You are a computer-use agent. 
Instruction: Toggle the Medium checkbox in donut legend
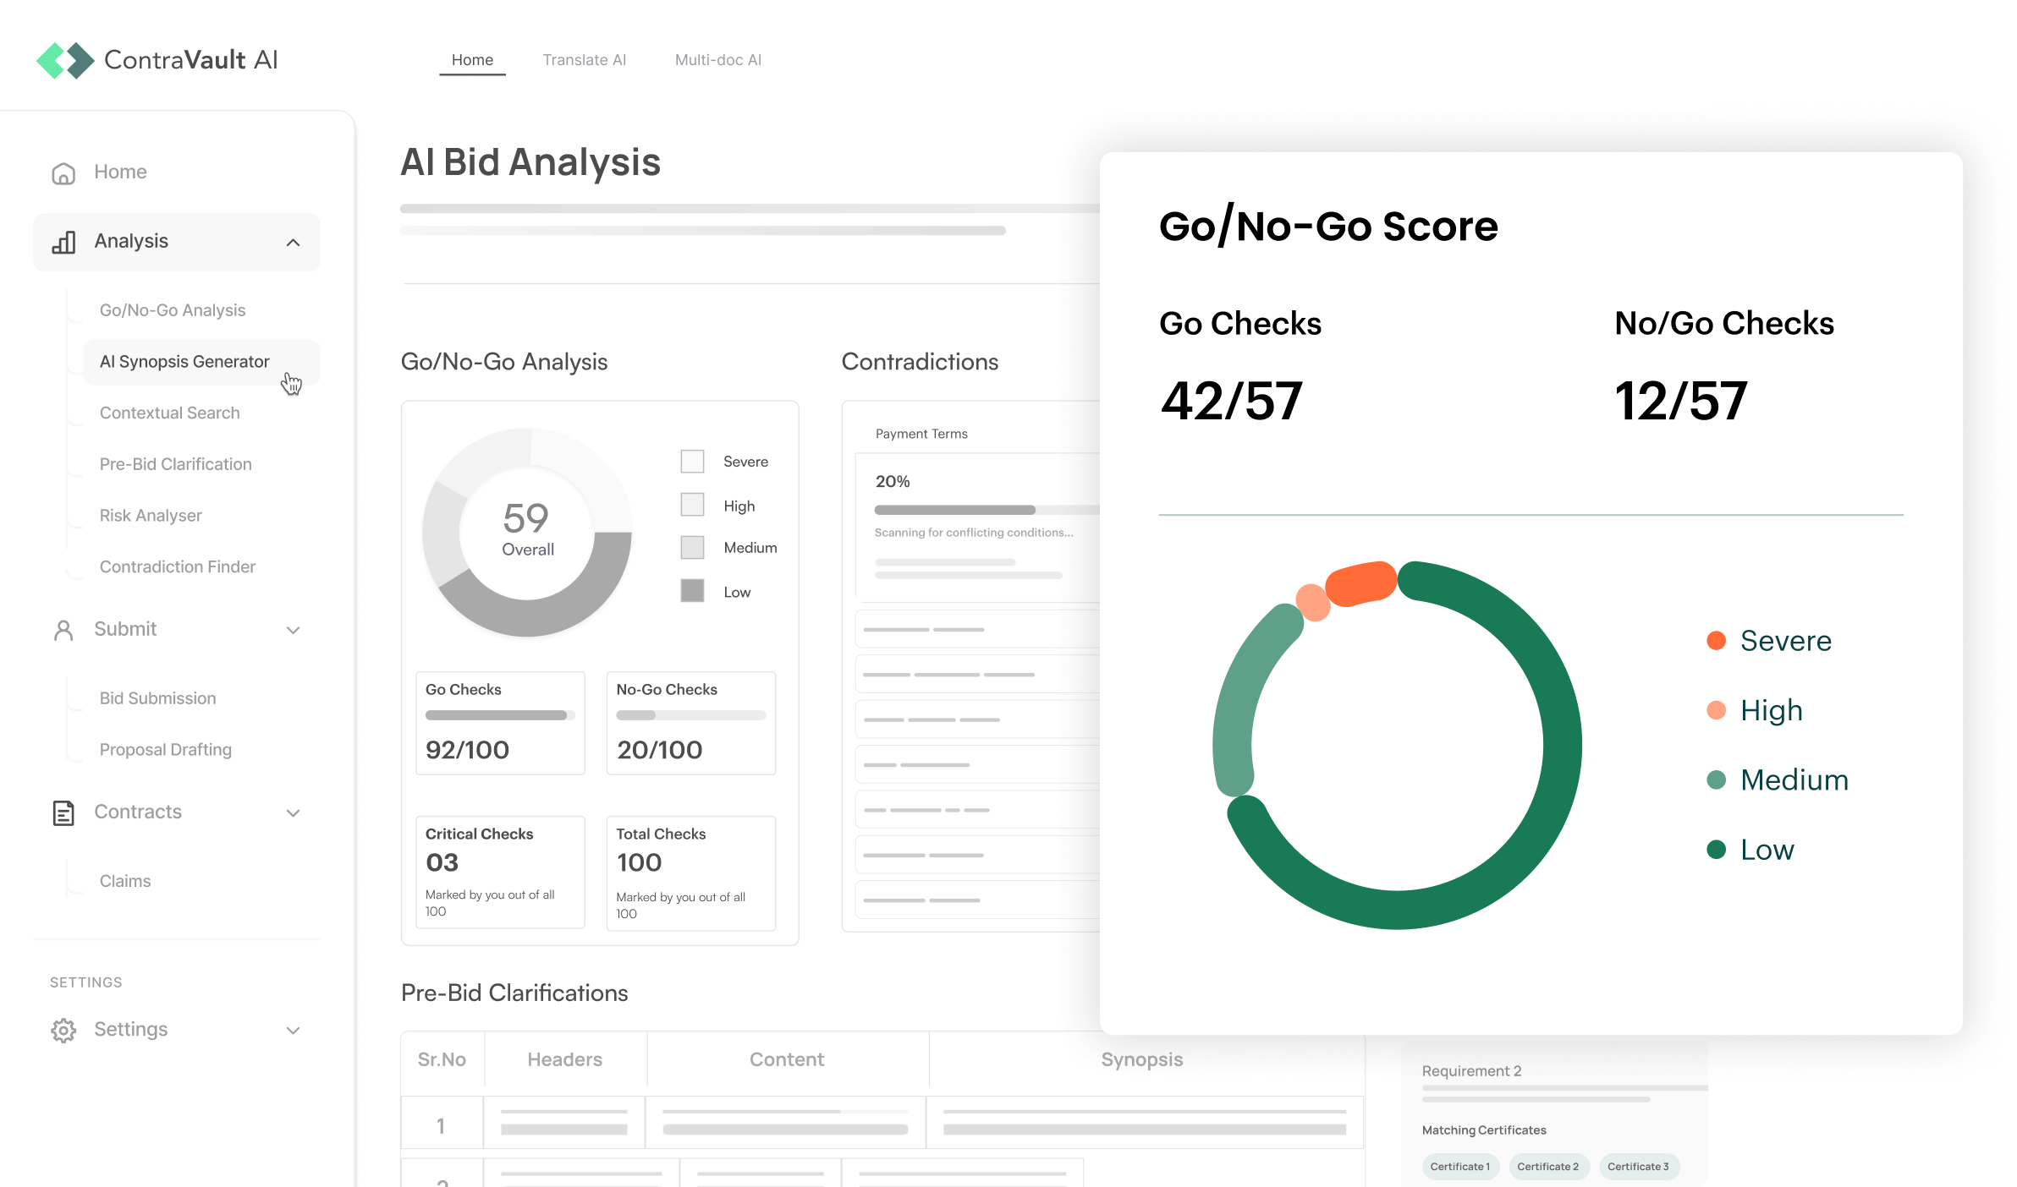point(692,548)
